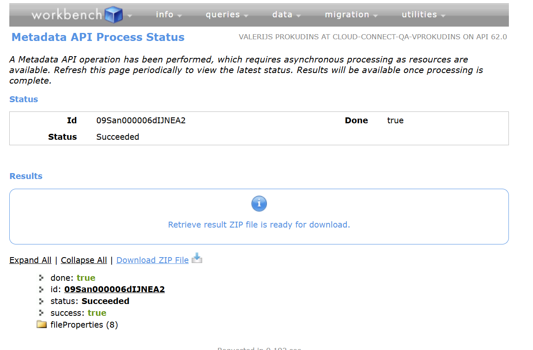Click the done: true tree row
Image resolution: width=533 pixels, height=350 pixels.
[73, 278]
